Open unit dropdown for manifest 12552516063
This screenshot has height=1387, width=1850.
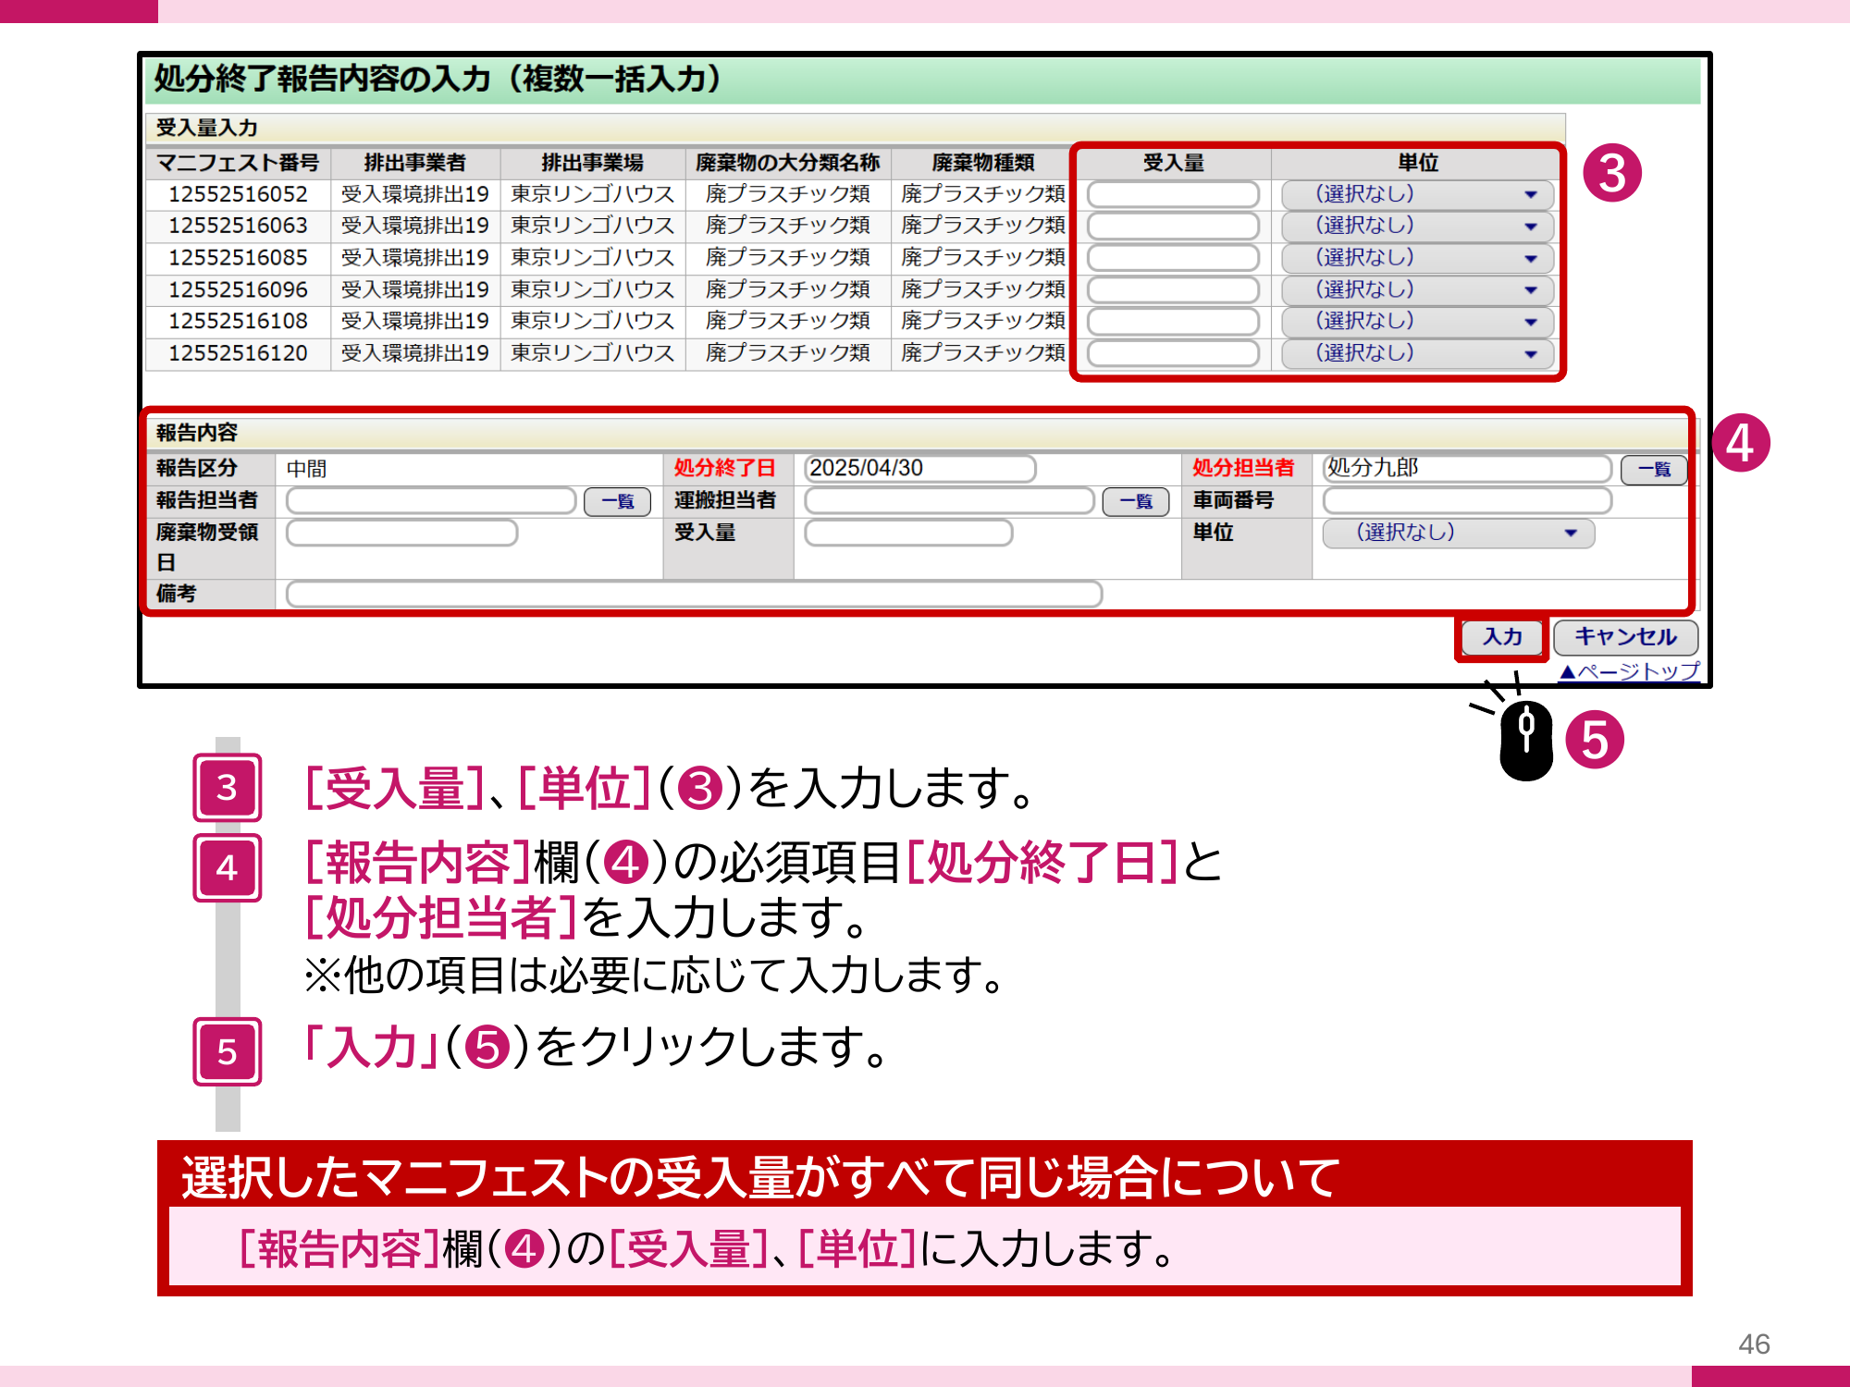(1416, 226)
